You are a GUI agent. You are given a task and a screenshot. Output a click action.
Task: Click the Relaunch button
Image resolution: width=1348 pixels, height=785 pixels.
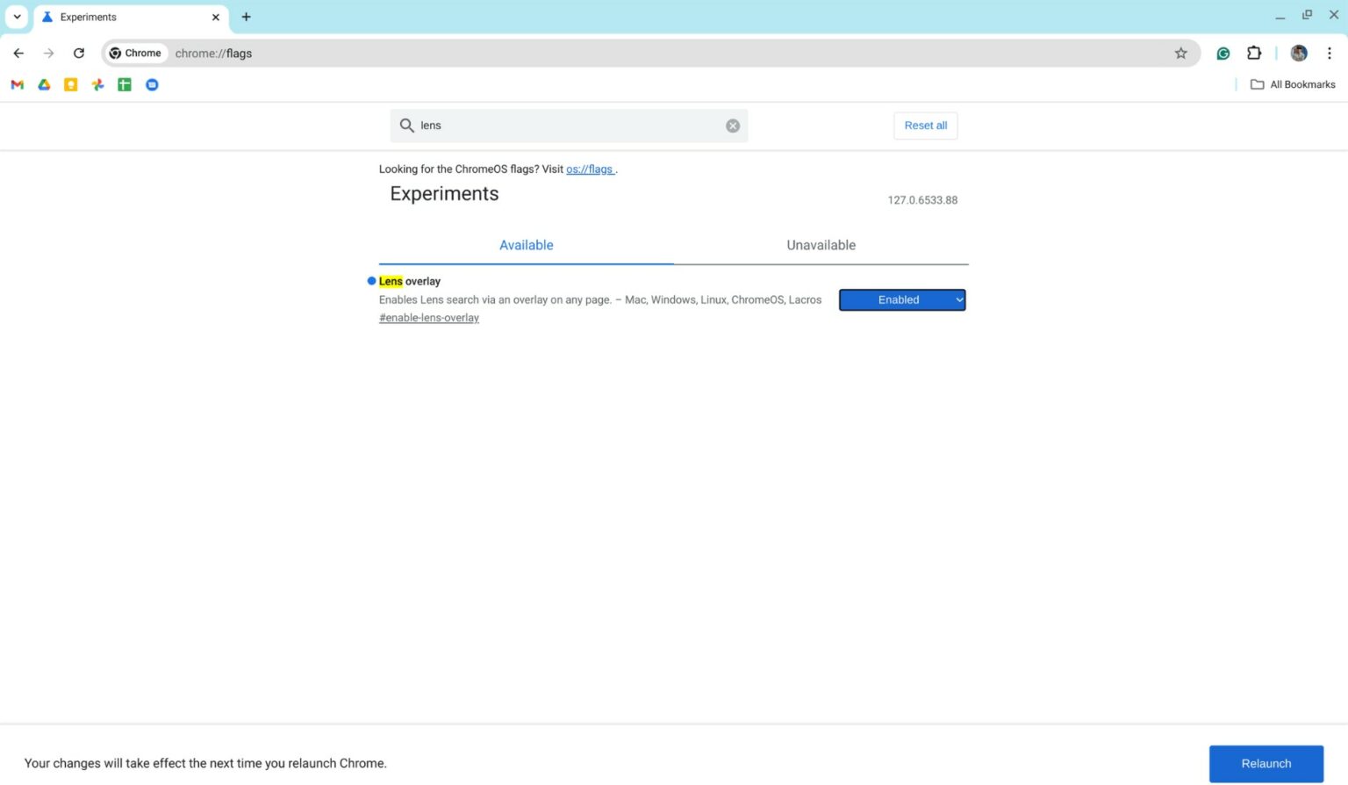tap(1266, 763)
